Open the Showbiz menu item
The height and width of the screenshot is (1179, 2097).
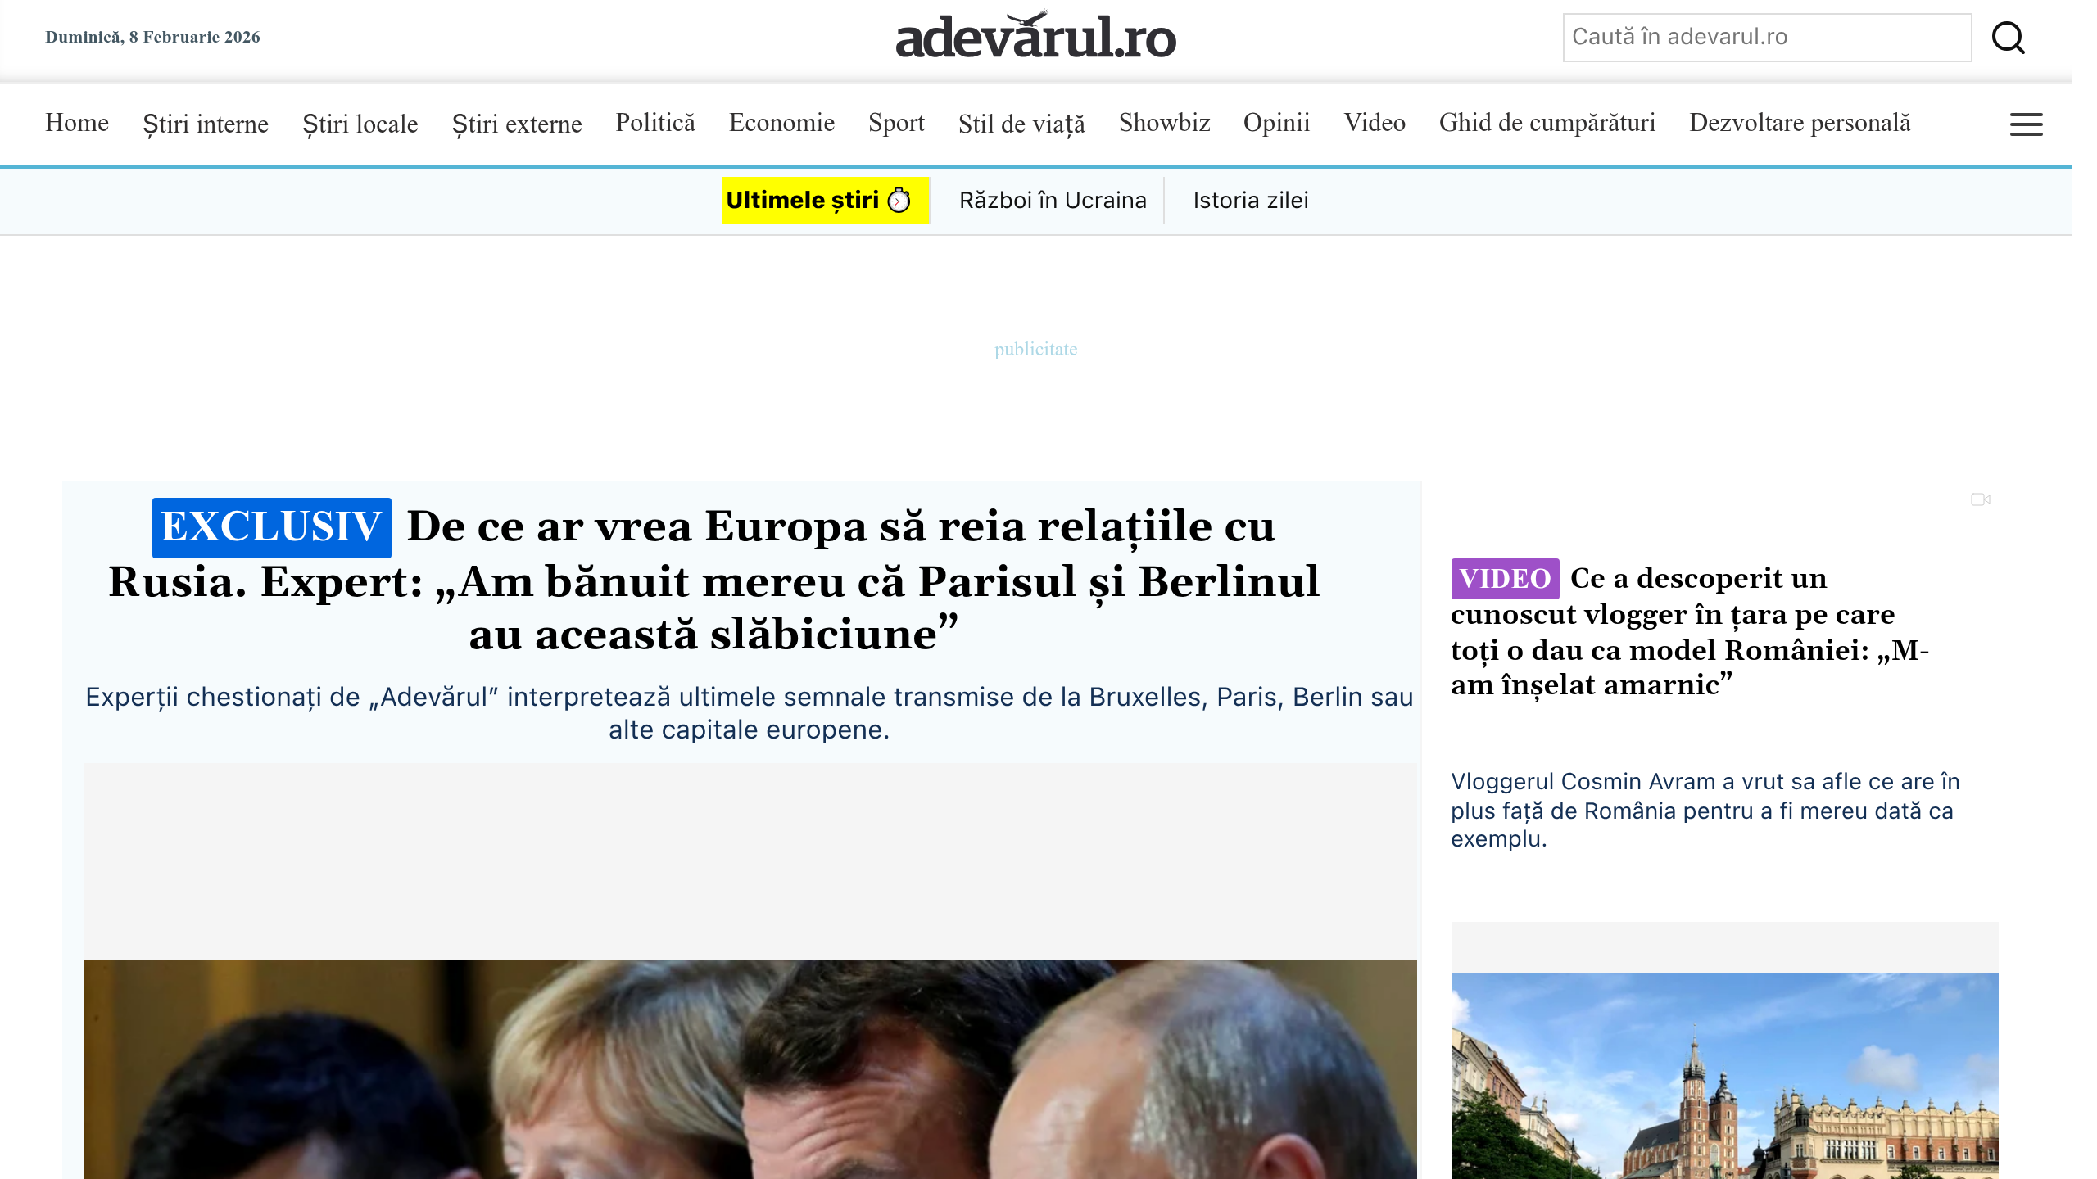tap(1164, 123)
